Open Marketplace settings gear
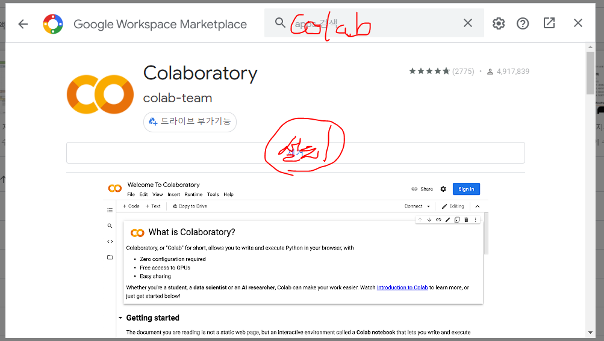 (x=499, y=23)
